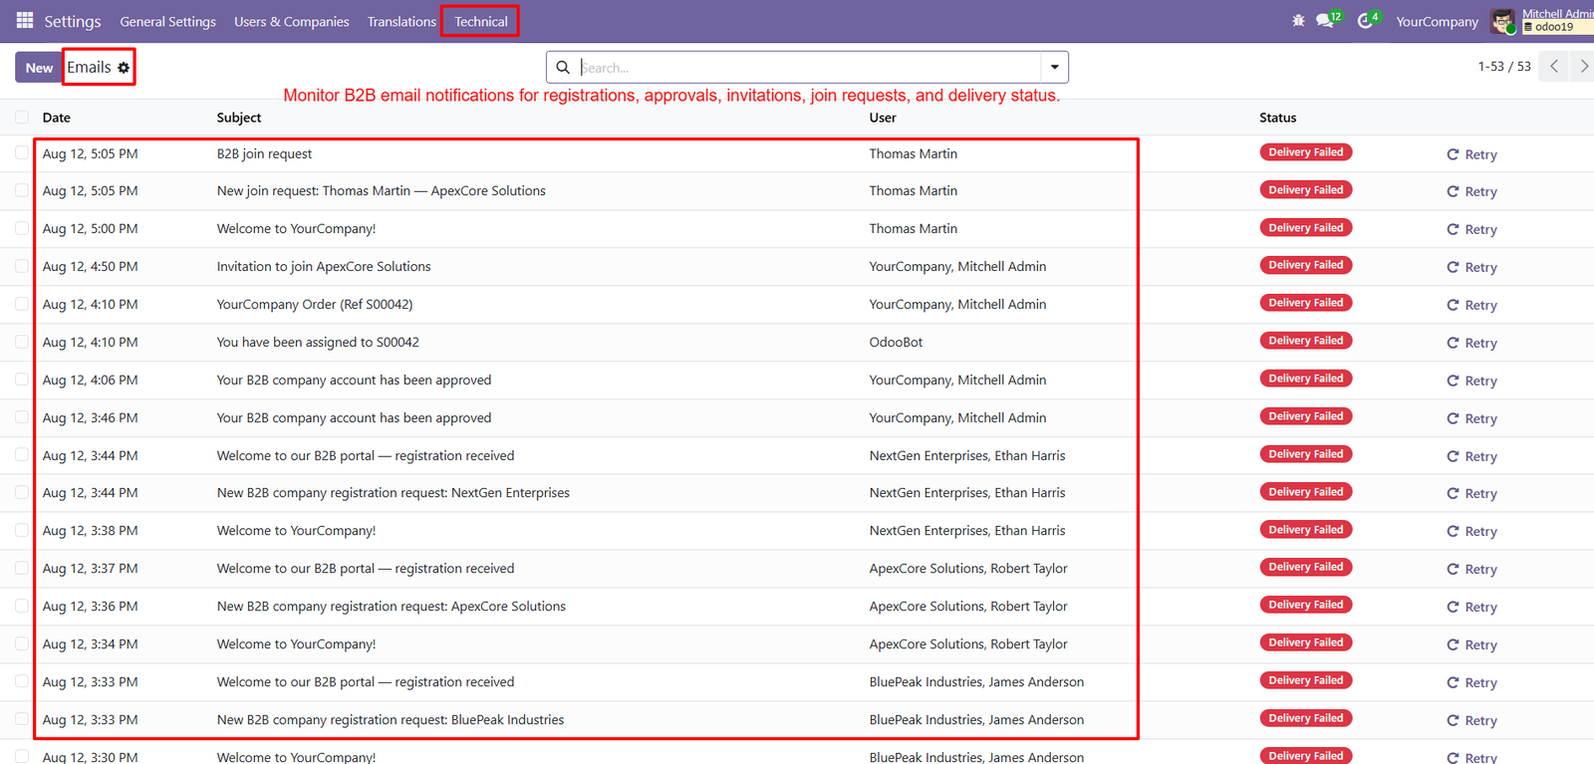Click user 'OdooBot' cell

(x=896, y=342)
